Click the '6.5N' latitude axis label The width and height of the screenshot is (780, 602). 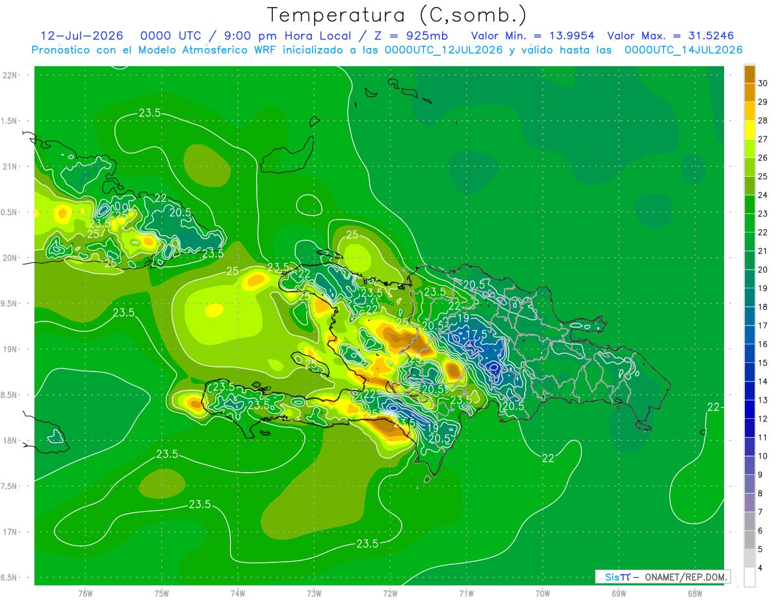point(8,577)
